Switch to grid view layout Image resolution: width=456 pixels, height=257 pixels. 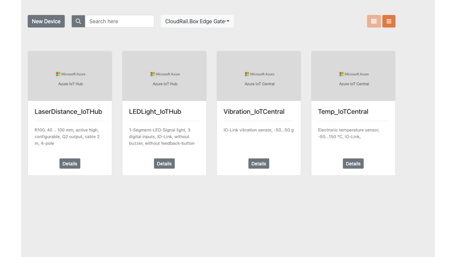click(x=374, y=21)
